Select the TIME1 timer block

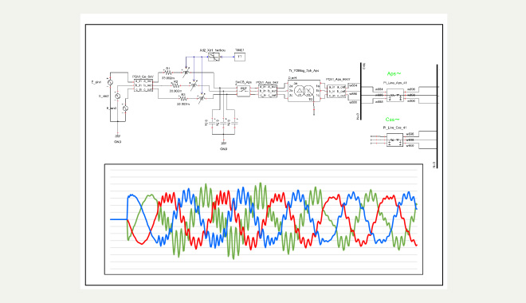click(240, 57)
